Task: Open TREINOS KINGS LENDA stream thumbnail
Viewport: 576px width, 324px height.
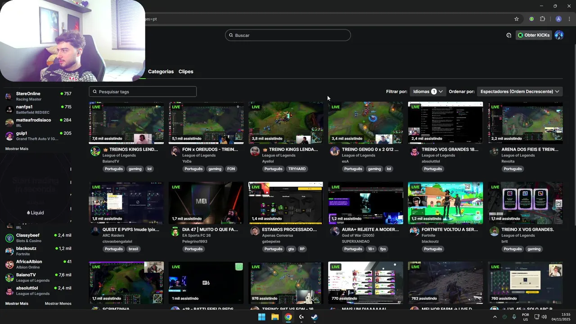Action: pyautogui.click(x=126, y=123)
